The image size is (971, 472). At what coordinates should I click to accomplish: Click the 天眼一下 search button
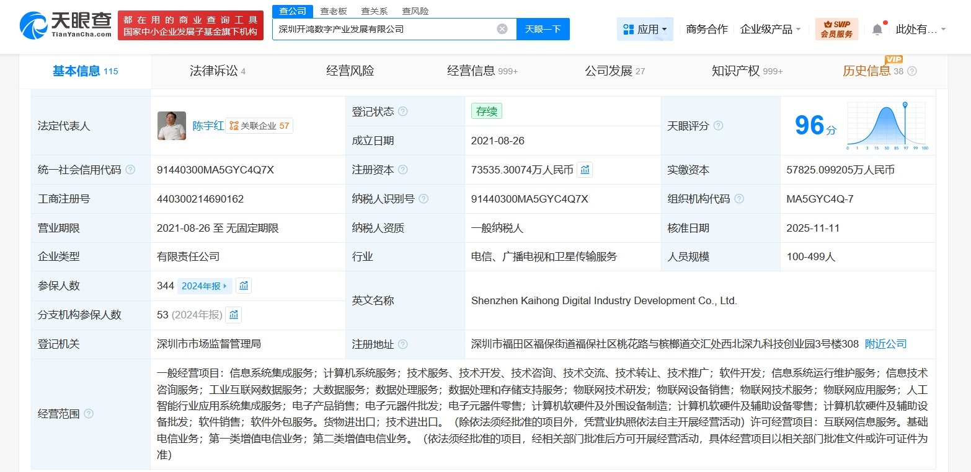(543, 29)
